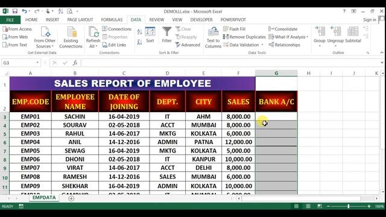Open What-If Analysis dropdown
Screen dimensions: 386x217
click(288, 37)
